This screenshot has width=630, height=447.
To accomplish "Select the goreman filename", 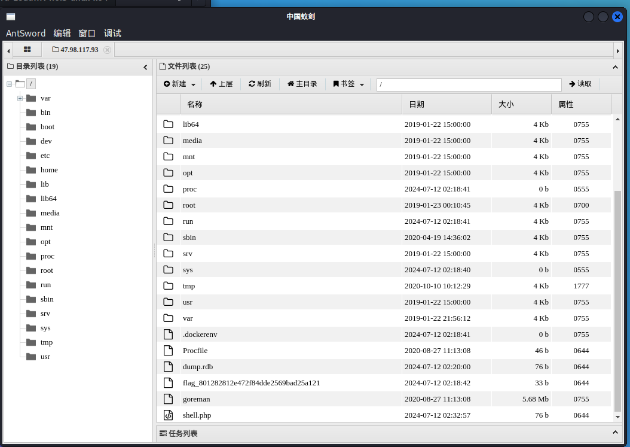I will click(x=196, y=399).
